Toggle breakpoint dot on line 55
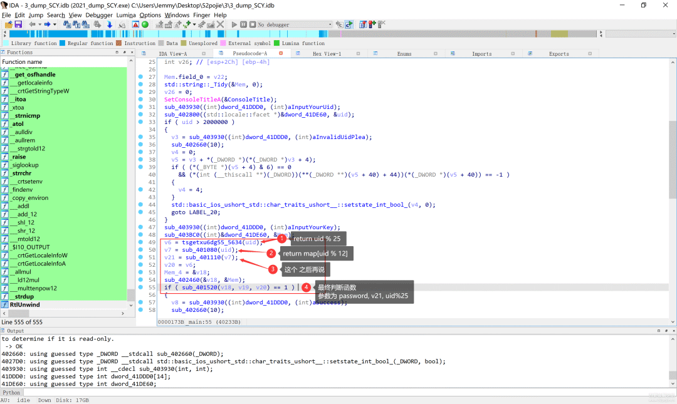 point(140,287)
